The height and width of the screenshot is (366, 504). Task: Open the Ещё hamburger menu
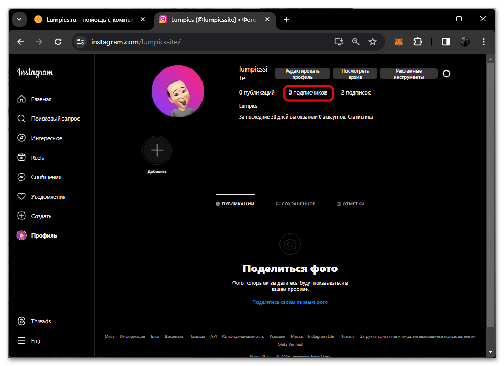29,340
